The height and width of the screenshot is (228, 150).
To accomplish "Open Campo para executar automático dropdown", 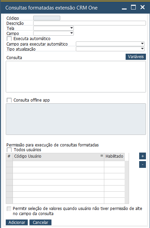I will tap(110, 44).
